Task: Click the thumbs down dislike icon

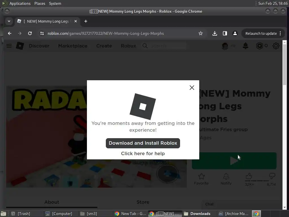Action: (272, 176)
